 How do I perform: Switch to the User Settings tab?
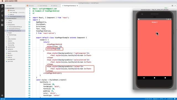click(42, 6)
